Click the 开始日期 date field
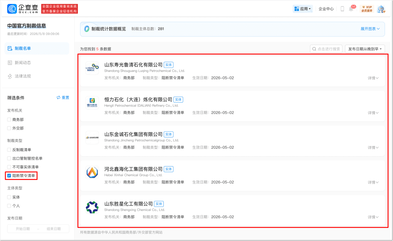The image size is (393, 241). pos(23,229)
